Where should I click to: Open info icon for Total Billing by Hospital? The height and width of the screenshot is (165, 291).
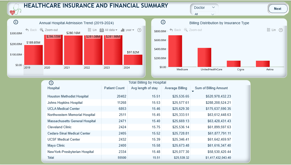[51, 83]
